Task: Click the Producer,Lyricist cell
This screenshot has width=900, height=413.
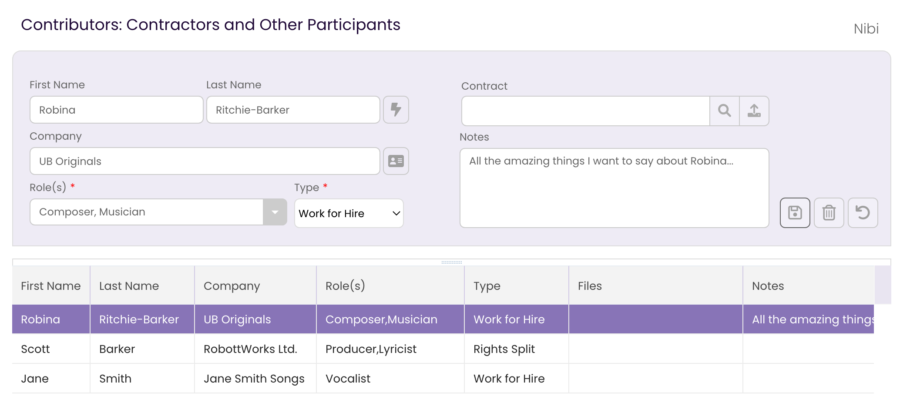Action: 390,349
